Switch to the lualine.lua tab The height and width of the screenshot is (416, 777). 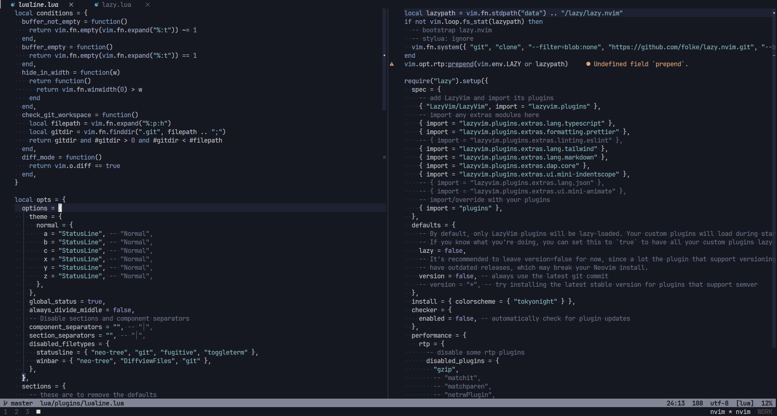38,4
